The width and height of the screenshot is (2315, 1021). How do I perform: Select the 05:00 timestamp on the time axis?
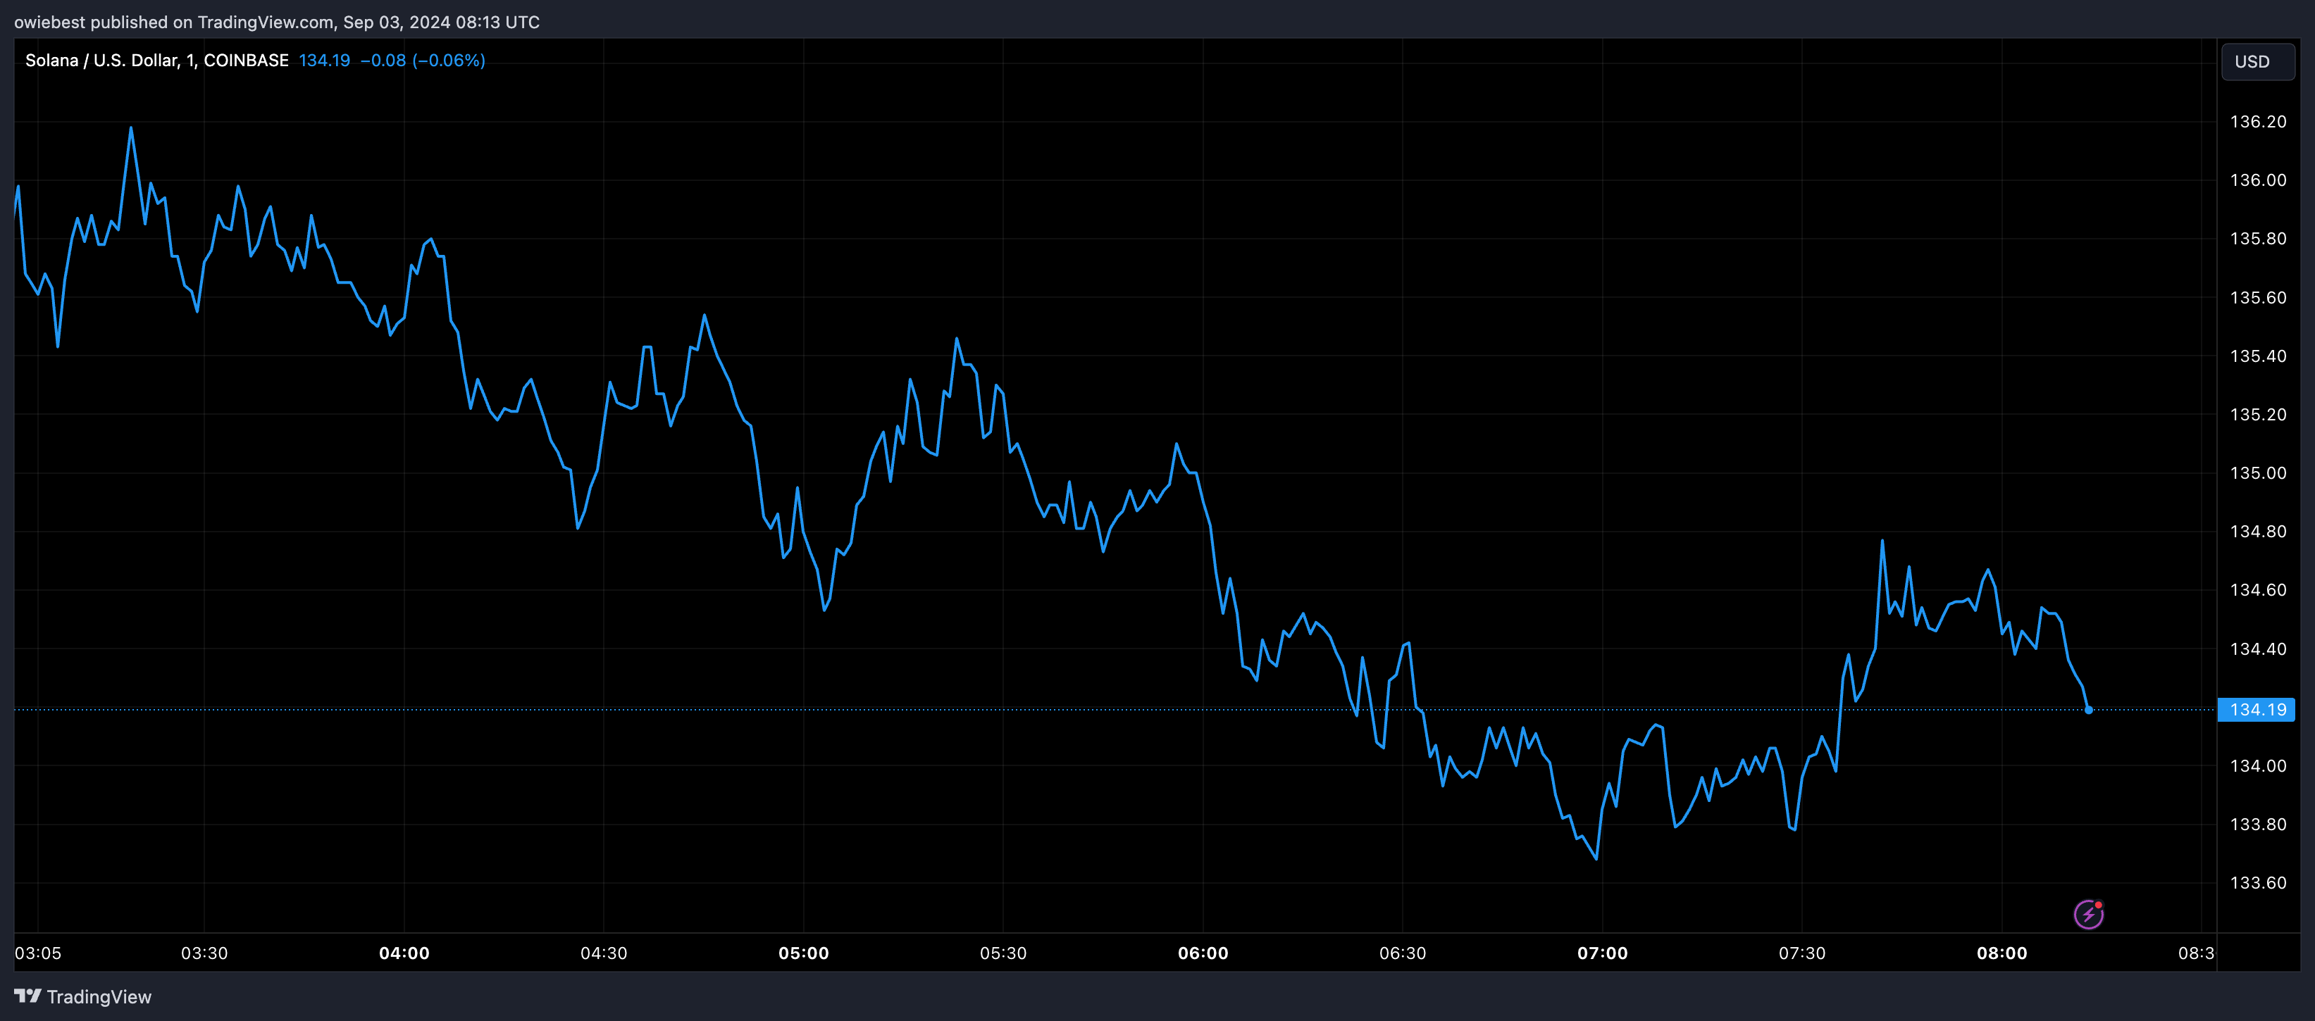[805, 953]
